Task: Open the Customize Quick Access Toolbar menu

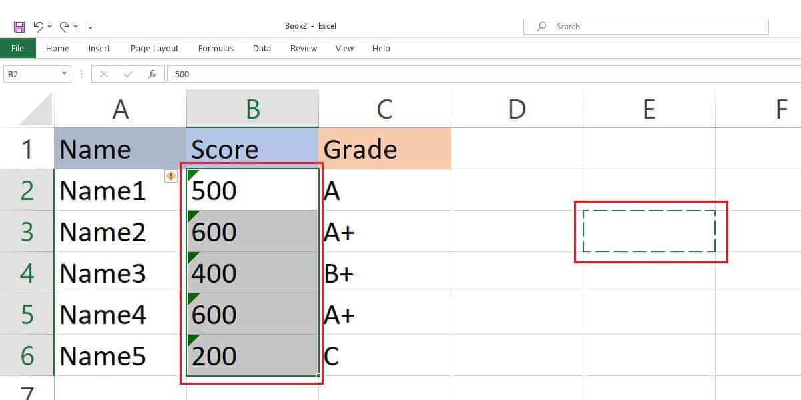Action: pyautogui.click(x=90, y=26)
